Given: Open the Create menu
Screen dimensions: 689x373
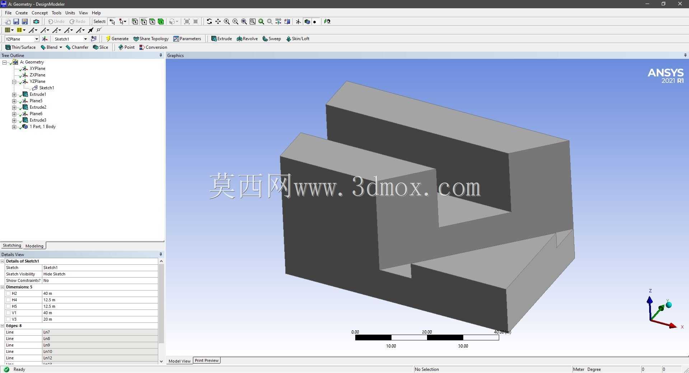Looking at the screenshot, I should 22,13.
